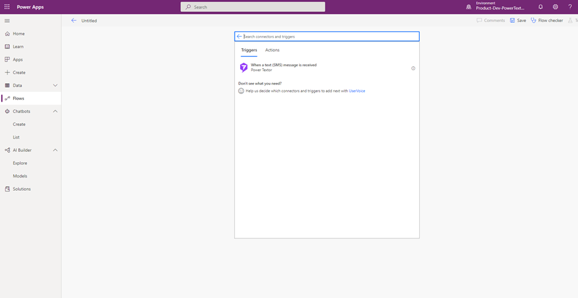This screenshot has width=578, height=298.
Task: Click Power Apps title in header
Action: [x=30, y=7]
